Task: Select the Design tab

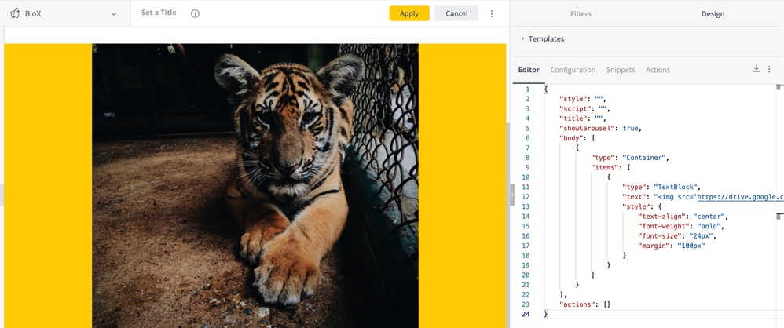Action: (713, 13)
